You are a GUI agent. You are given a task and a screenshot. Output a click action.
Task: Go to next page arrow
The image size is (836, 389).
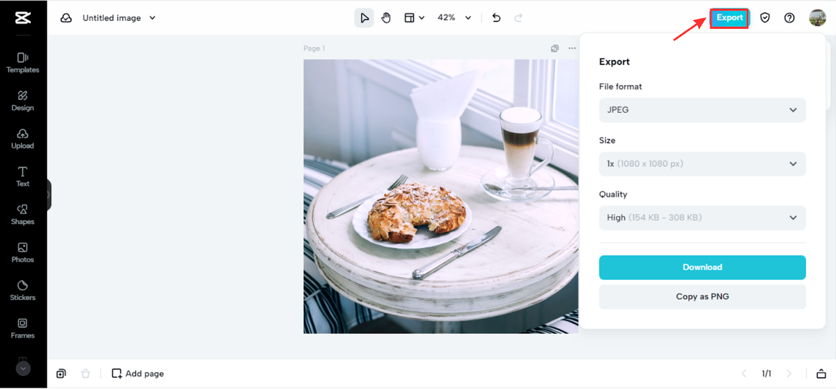point(789,374)
